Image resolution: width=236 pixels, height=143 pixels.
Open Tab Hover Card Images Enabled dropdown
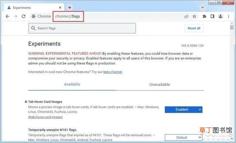[x=184, y=109]
